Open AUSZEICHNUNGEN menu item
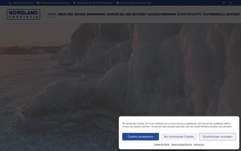 [162, 14]
